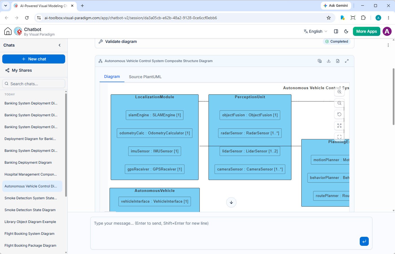Select the lidarSensor : LidarSensor part
Image resolution: width=395 pixels, height=254 pixels.
click(x=250, y=151)
